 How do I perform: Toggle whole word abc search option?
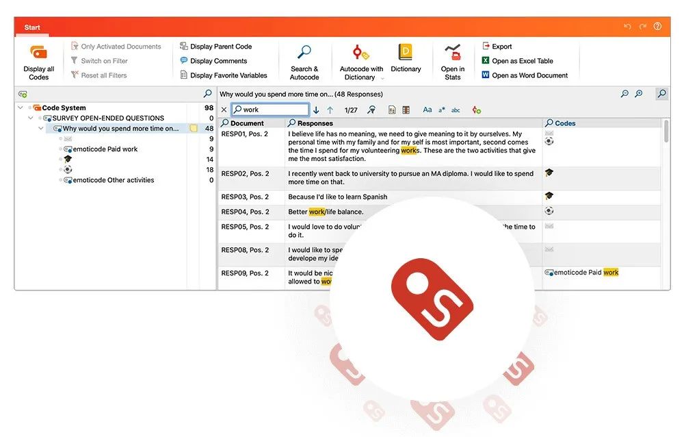click(x=456, y=110)
